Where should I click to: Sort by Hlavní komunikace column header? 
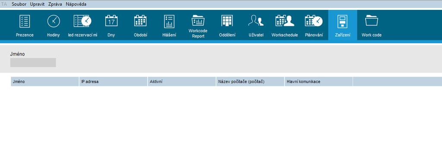coord(319,82)
